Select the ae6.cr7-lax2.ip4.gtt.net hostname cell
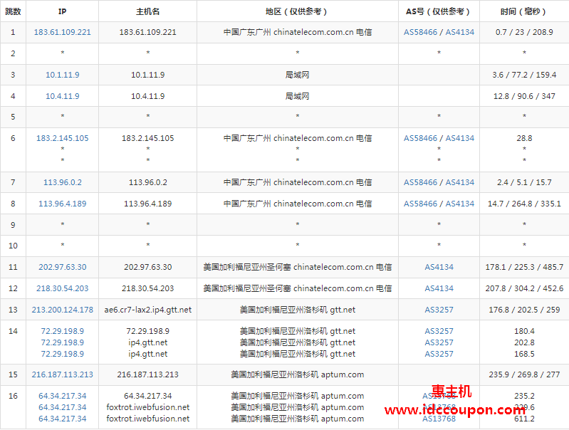569x430 pixels. (147, 310)
